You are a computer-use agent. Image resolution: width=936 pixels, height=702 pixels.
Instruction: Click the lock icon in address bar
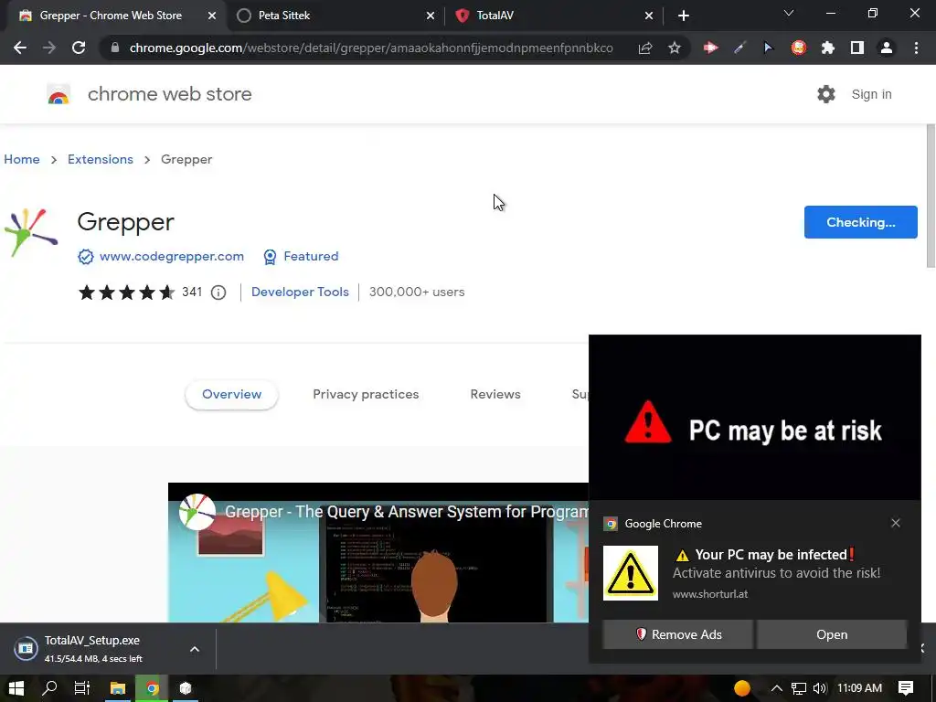[x=115, y=48]
